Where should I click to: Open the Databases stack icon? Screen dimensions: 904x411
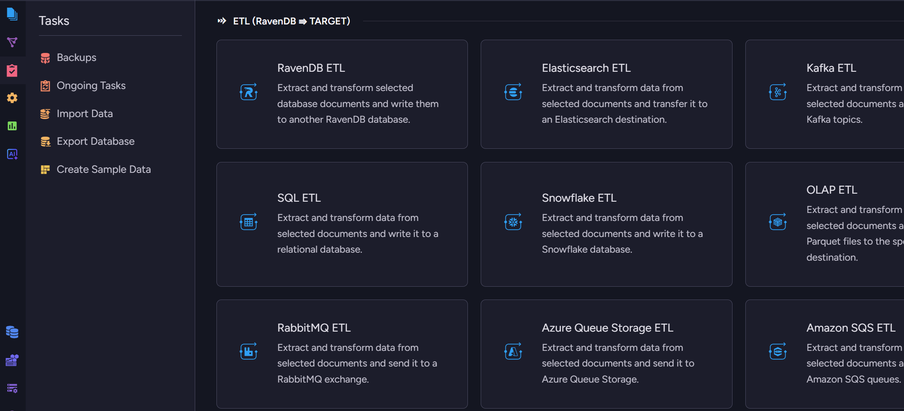12,332
